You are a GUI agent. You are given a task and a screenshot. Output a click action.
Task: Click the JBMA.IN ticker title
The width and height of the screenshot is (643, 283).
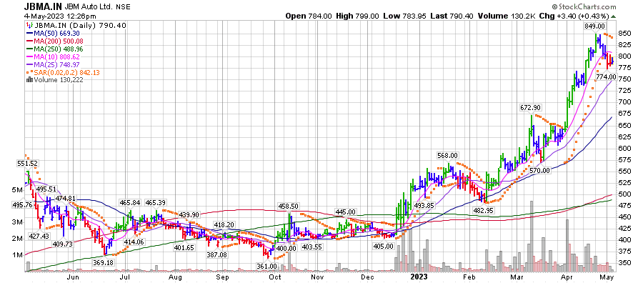coord(44,7)
